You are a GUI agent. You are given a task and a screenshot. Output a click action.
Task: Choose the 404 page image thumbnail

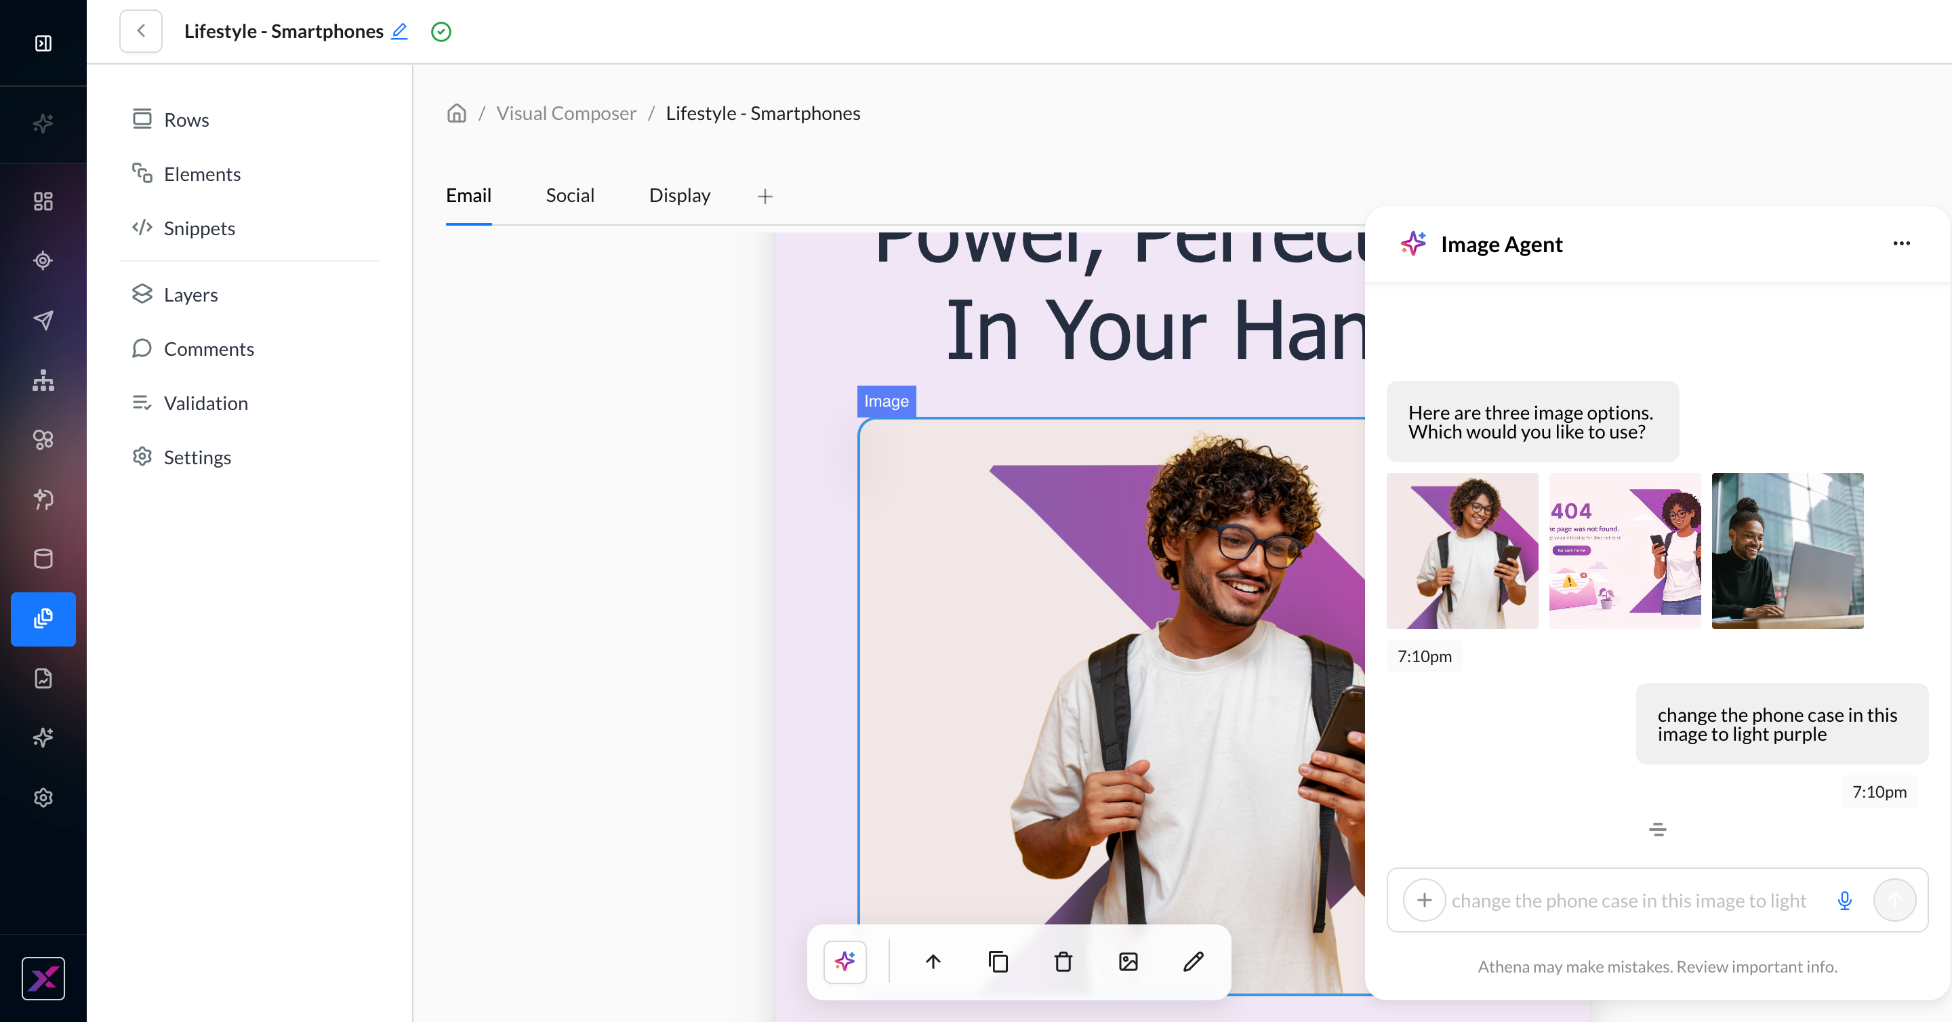[1625, 551]
